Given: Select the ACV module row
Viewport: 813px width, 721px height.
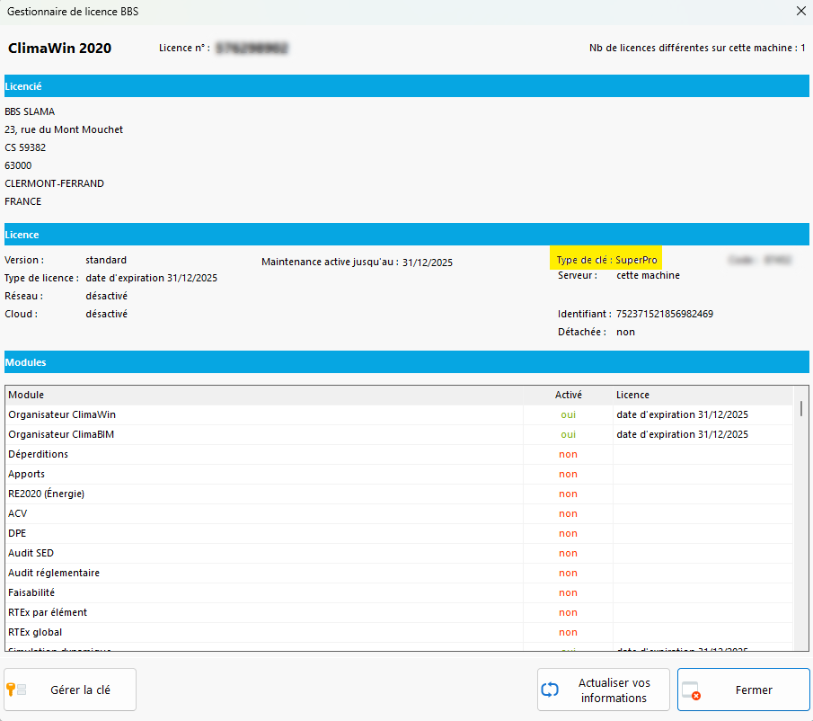Looking at the screenshot, I should [399, 513].
